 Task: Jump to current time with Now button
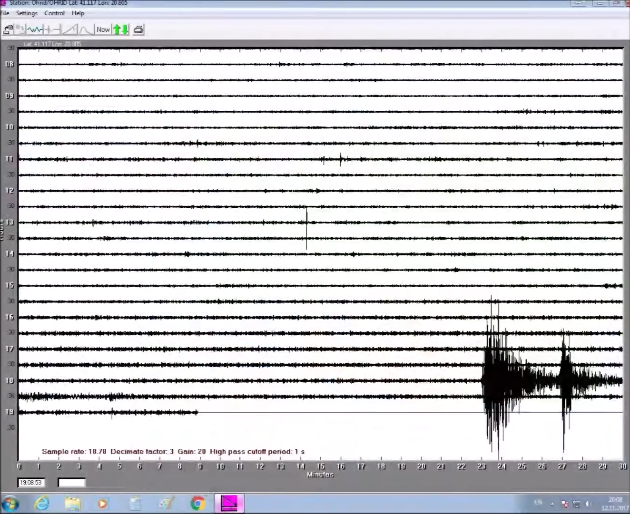point(103,29)
